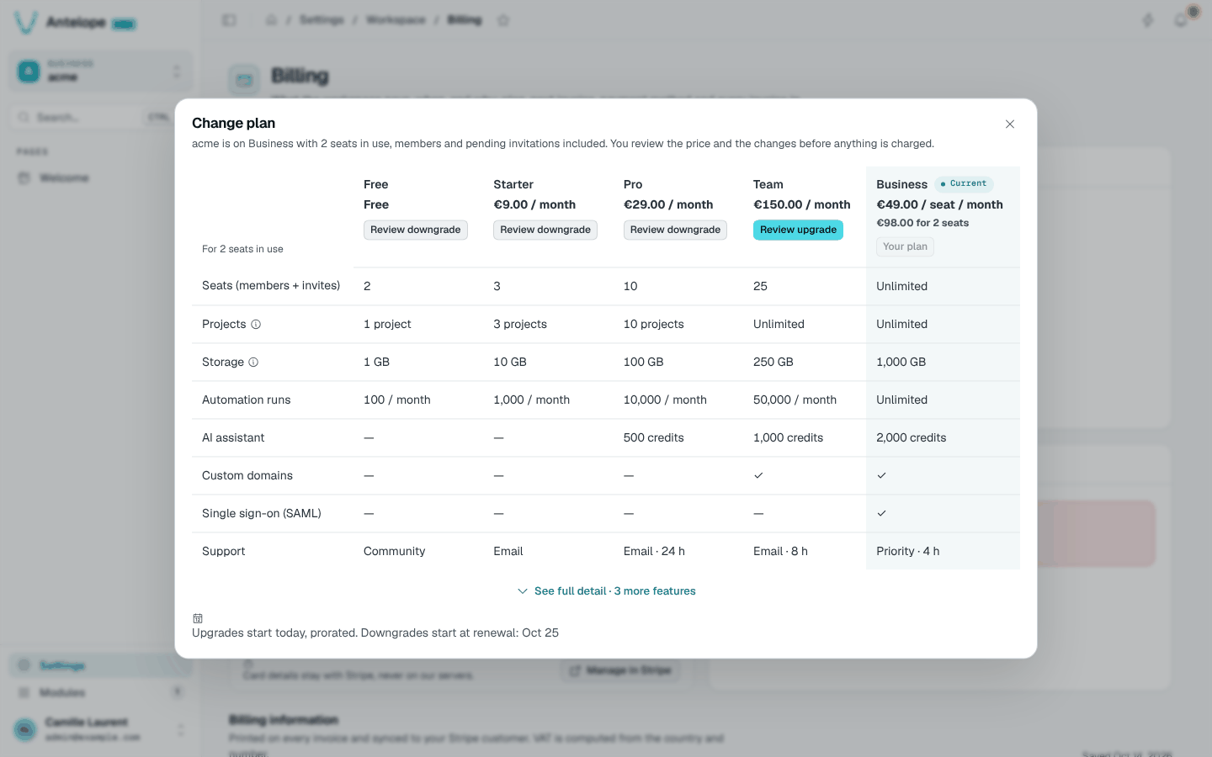Select Settings in the sidebar
The image size is (1212, 757).
(x=101, y=665)
